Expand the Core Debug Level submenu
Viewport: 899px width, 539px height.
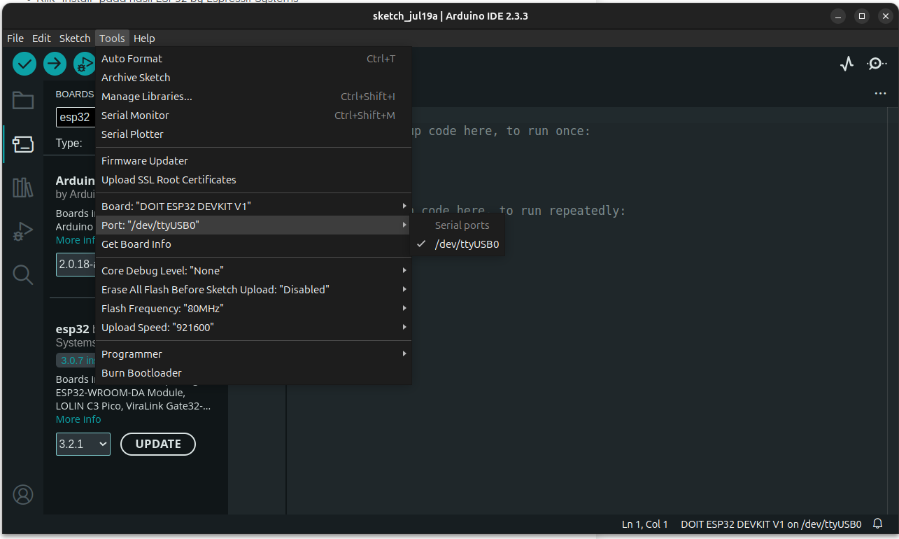coord(253,270)
